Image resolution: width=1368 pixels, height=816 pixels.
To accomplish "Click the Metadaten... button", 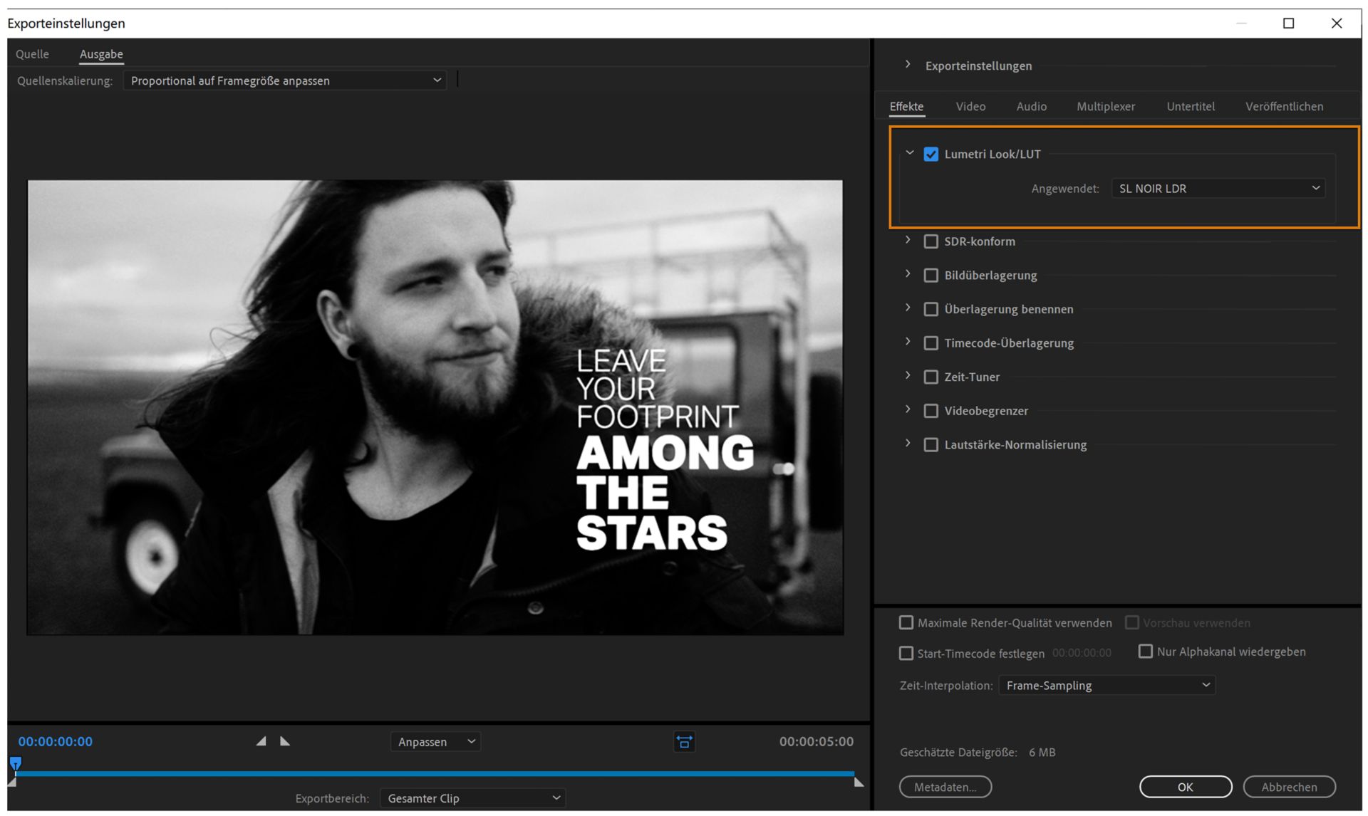I will [x=945, y=787].
